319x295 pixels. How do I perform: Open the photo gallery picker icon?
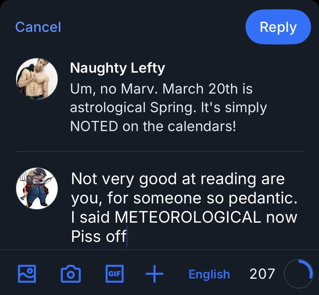click(26, 274)
